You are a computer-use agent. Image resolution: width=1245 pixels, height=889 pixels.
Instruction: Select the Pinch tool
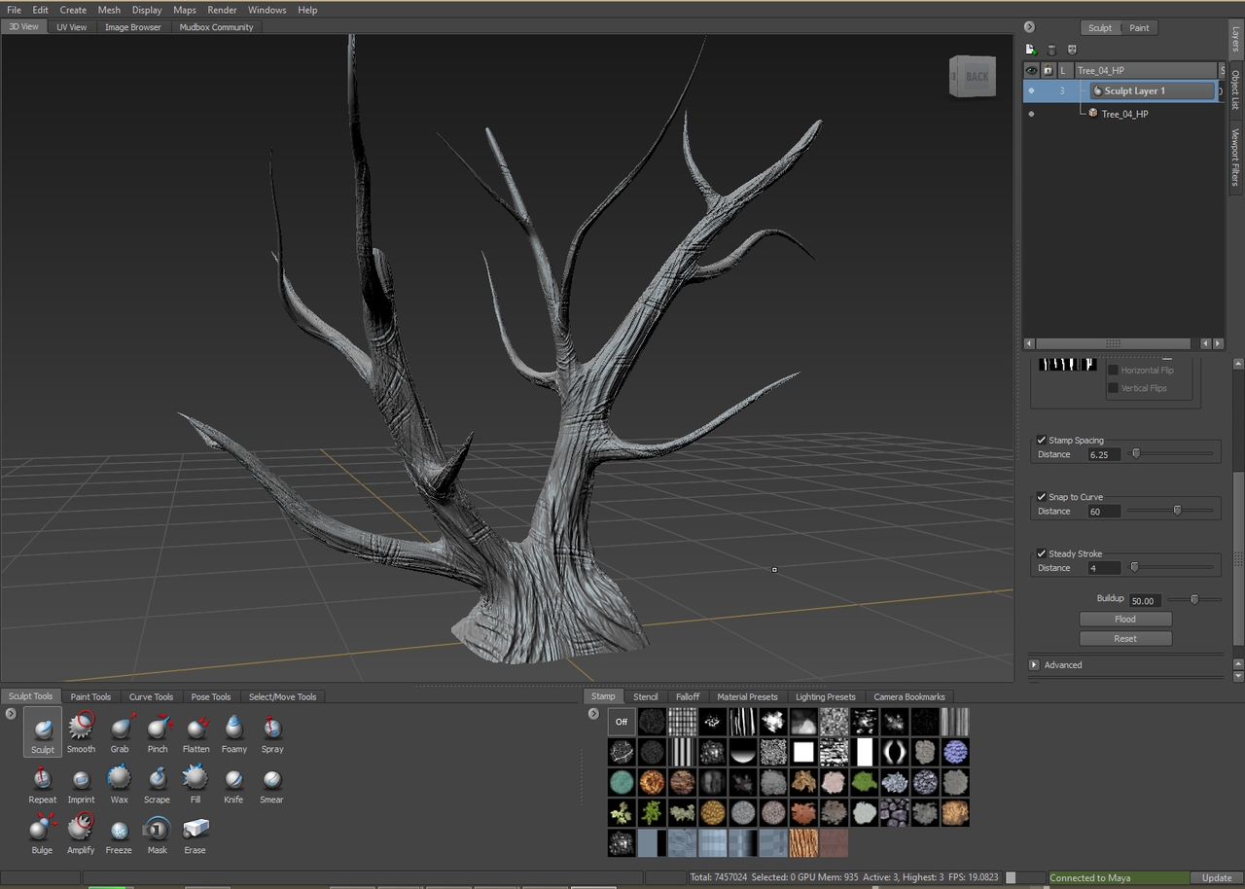158,732
